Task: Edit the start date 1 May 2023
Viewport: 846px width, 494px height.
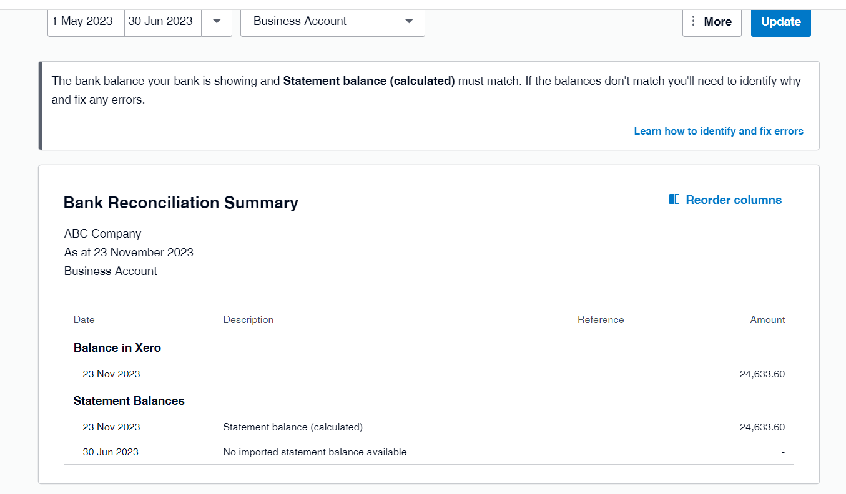Action: tap(82, 21)
